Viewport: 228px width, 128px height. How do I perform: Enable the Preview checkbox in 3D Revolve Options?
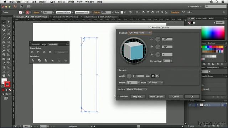pos(119,96)
